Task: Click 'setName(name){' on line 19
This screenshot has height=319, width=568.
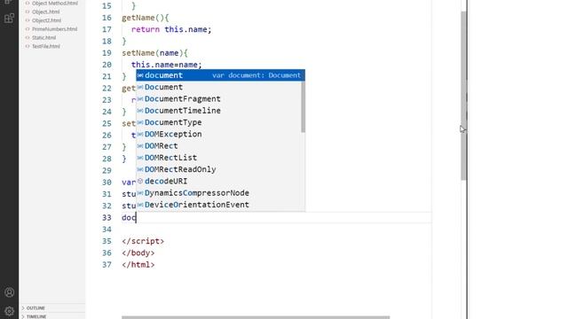Action: [154, 53]
